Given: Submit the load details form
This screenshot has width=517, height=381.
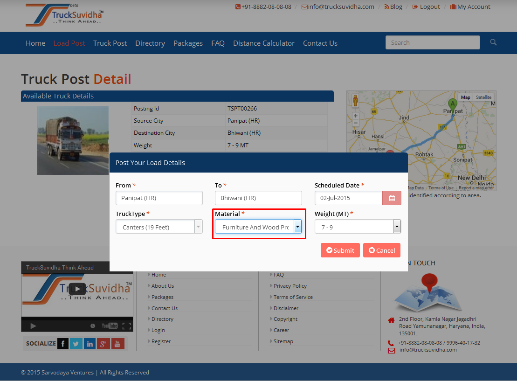Looking at the screenshot, I should (x=340, y=250).
